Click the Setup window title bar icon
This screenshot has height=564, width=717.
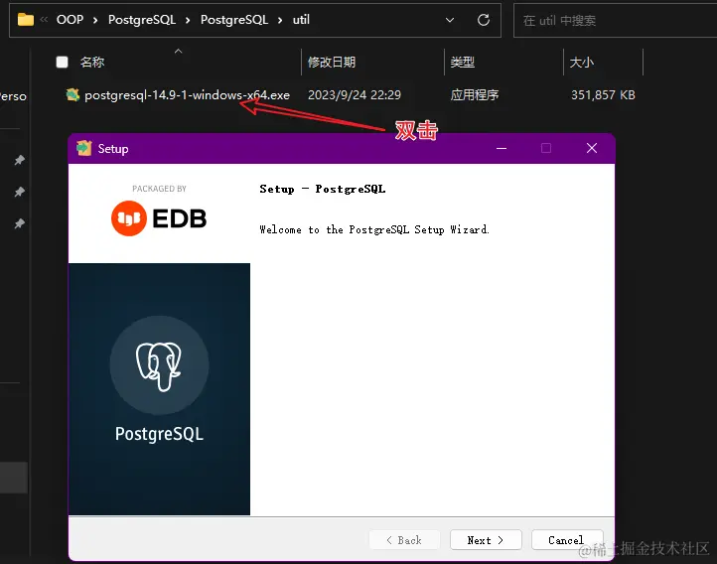(83, 148)
